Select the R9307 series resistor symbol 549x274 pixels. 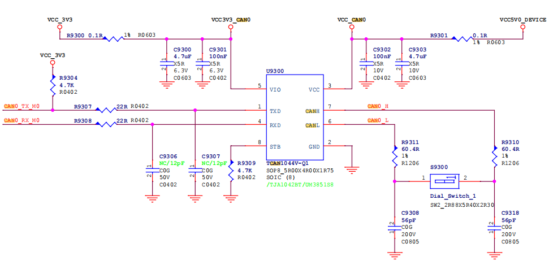(106, 110)
